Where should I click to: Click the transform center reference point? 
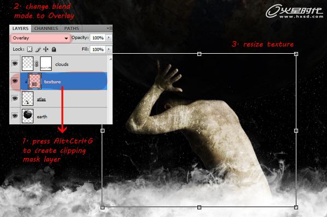pyautogui.click(x=199, y=130)
